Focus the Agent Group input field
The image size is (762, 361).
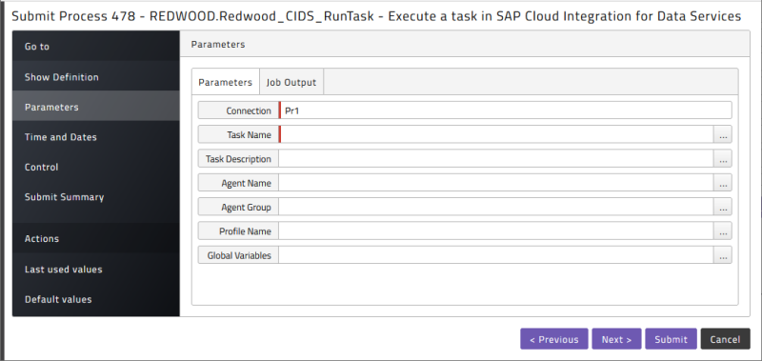pyautogui.click(x=496, y=207)
